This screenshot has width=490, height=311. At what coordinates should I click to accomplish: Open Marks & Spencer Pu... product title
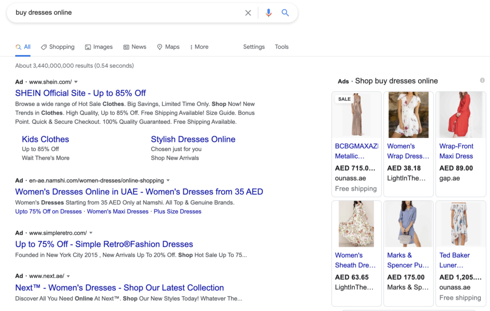[408, 260]
